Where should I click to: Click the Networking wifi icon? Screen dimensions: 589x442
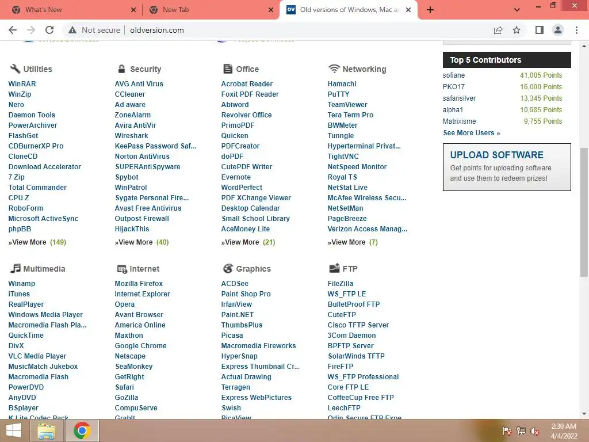(x=334, y=69)
